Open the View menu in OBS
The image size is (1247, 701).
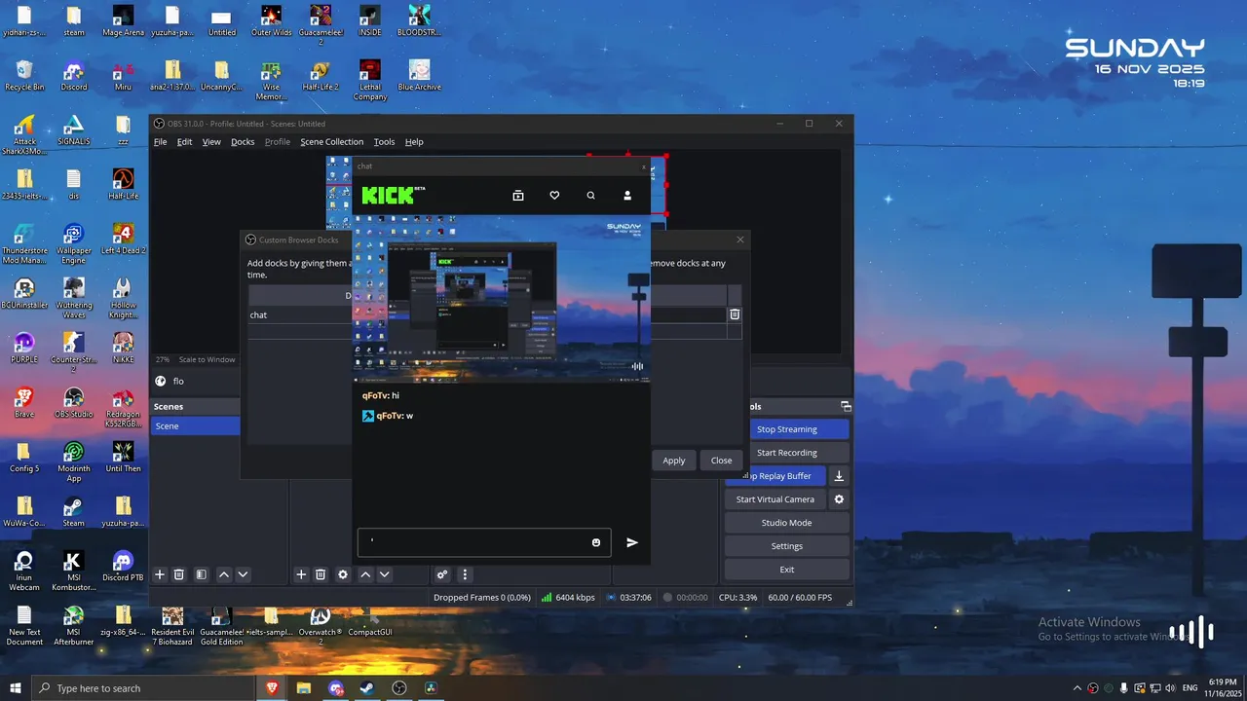[211, 142]
